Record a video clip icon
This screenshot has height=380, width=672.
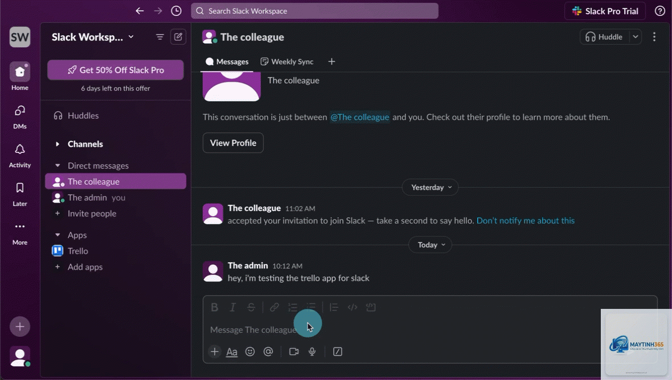coord(293,352)
